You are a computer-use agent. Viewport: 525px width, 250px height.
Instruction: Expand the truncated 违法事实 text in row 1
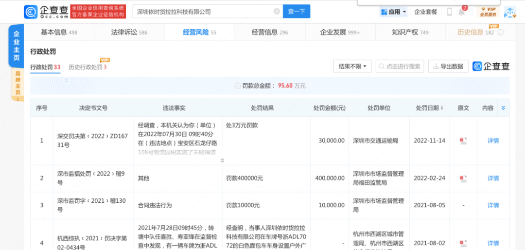(x=222, y=161)
